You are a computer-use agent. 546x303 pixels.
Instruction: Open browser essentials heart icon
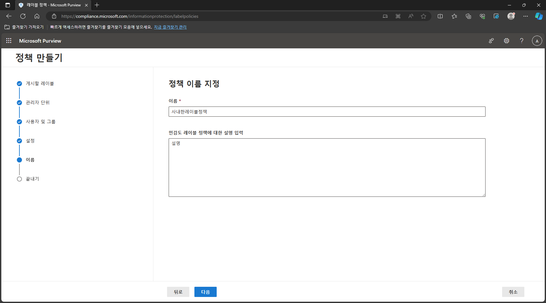click(x=482, y=16)
